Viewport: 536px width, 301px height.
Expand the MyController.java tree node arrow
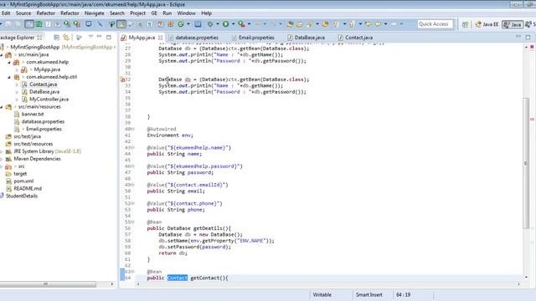pyautogui.click(x=17, y=99)
